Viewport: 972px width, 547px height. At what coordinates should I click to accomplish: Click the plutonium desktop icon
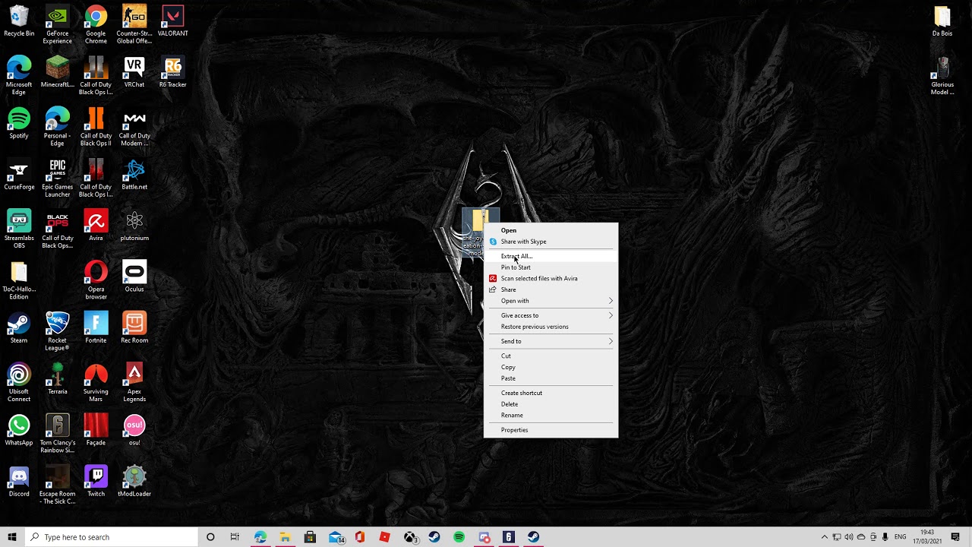pos(134,226)
